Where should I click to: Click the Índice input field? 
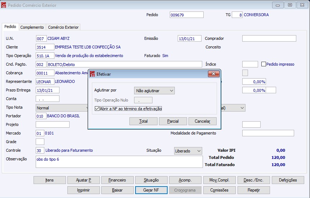pyautogui.click(x=250, y=64)
